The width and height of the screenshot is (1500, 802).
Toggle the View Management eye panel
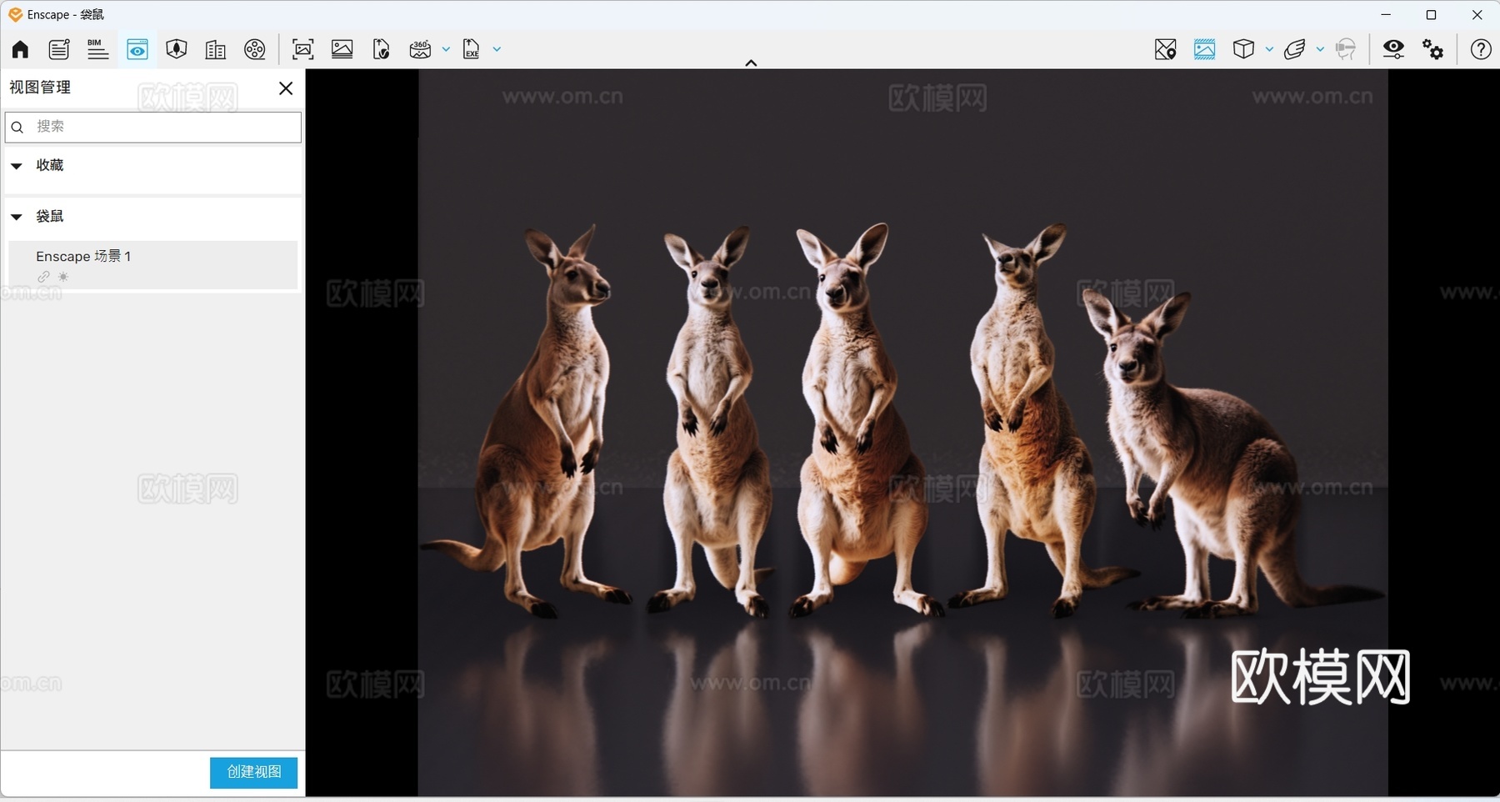point(137,49)
